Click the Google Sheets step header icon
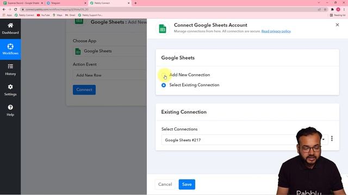348x195 pixels. 79,22
